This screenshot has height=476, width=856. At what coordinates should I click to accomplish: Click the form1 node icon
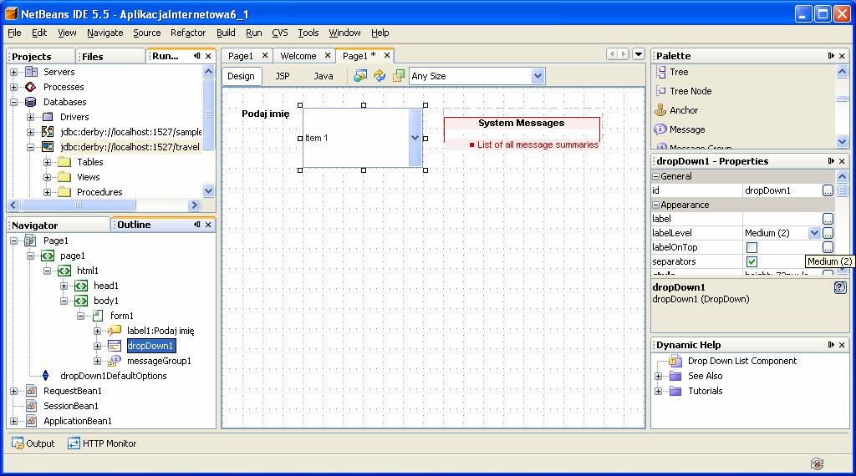tap(98, 316)
